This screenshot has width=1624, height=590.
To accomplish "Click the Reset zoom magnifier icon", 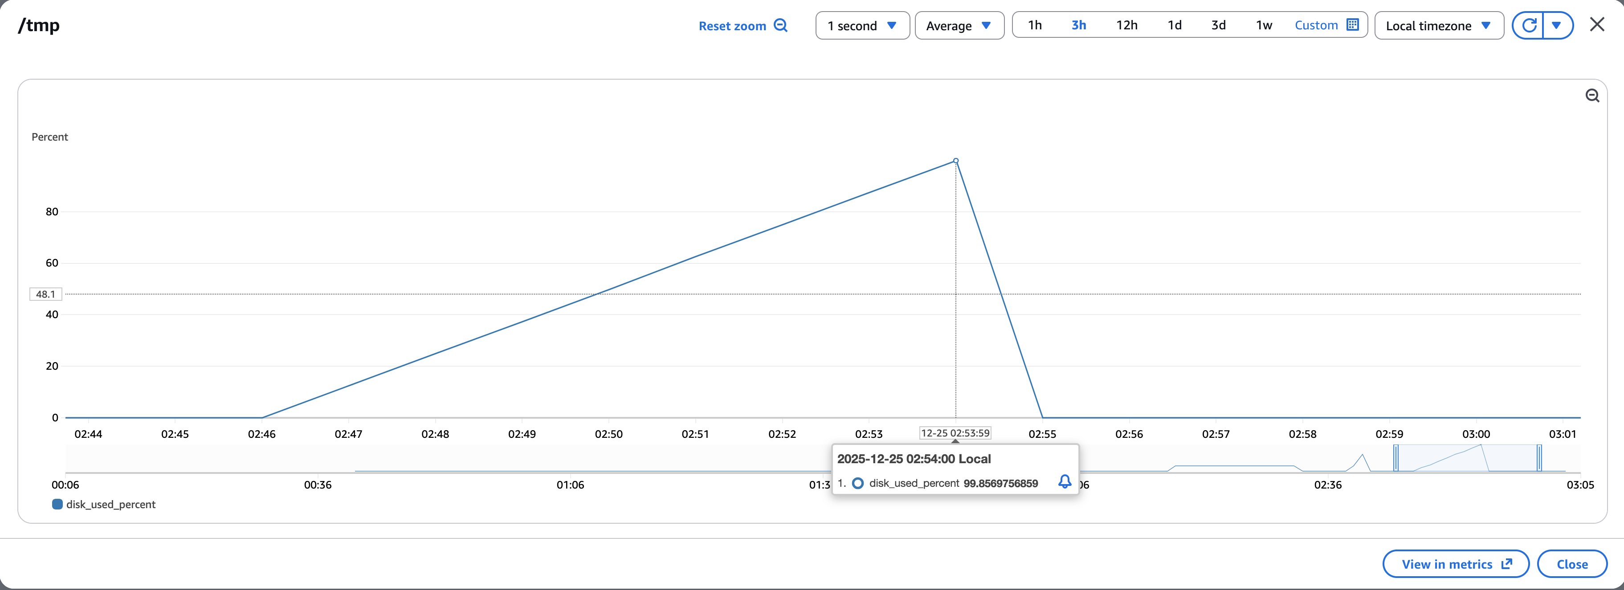I will click(x=780, y=25).
